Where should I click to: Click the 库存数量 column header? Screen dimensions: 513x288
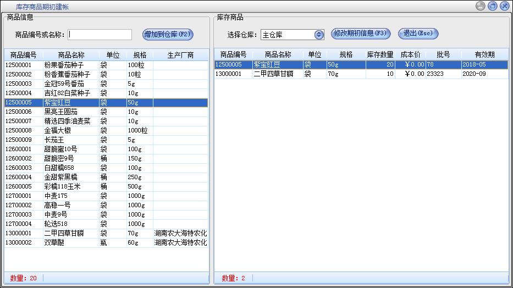380,54
